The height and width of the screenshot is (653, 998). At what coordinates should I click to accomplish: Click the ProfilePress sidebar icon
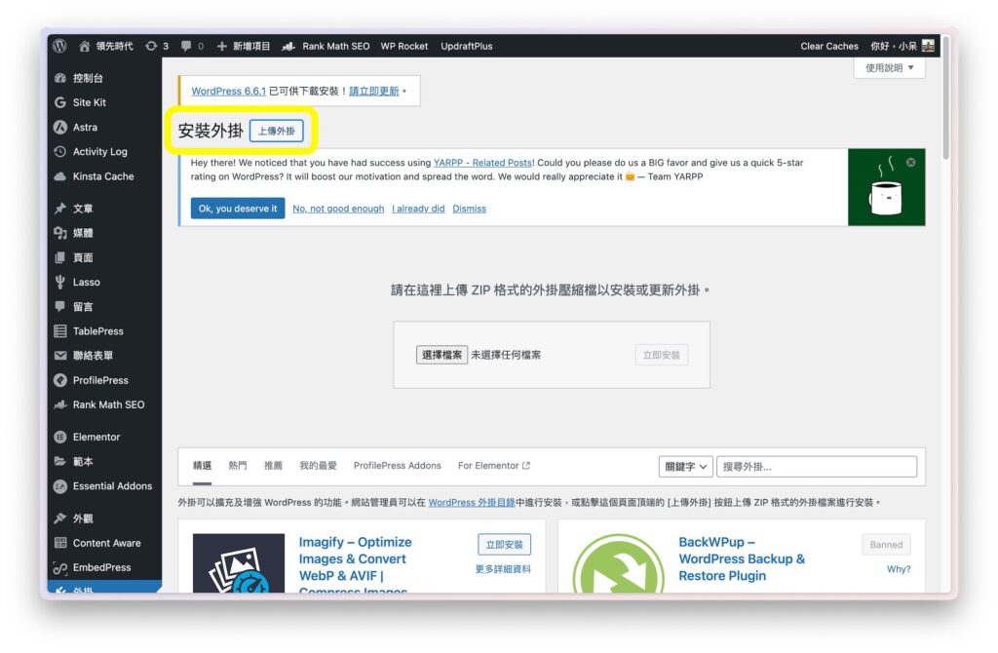click(60, 380)
